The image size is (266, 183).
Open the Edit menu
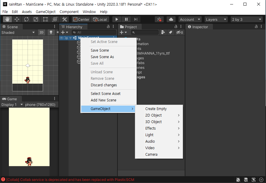(15, 12)
